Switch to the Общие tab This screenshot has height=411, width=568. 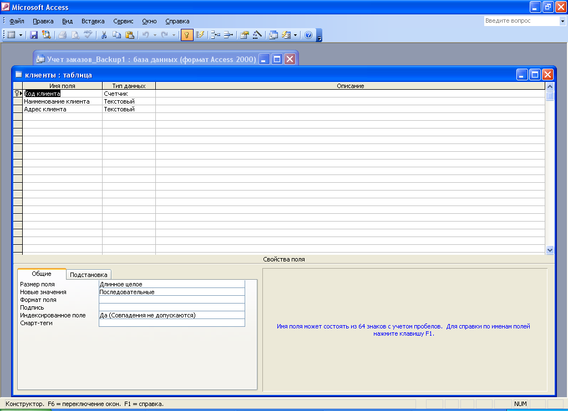tap(42, 274)
